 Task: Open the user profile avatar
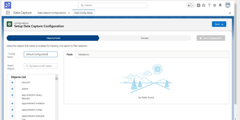[228, 5]
